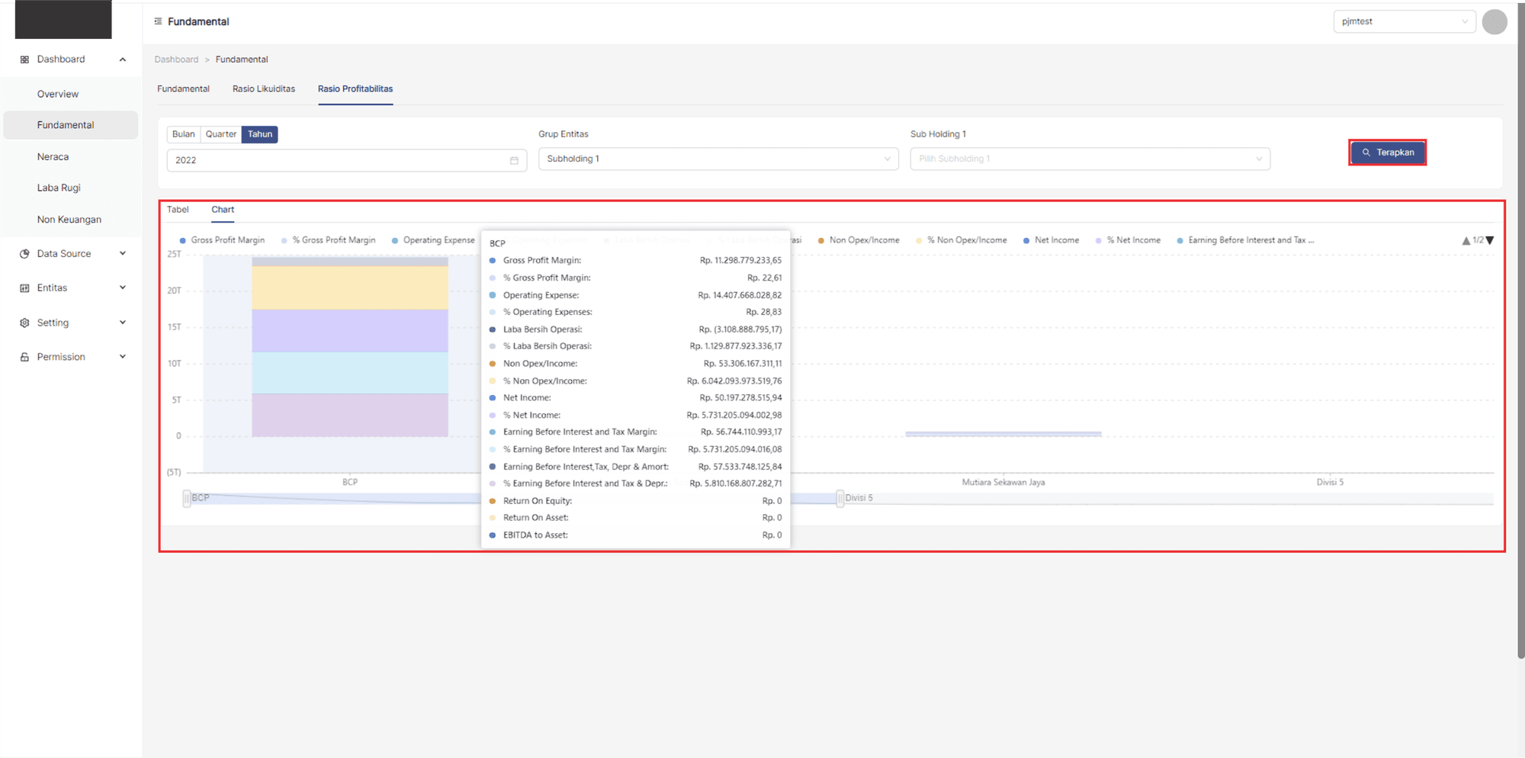Open the pjmtest account dropdown
This screenshot has width=1525, height=758.
1404,21
